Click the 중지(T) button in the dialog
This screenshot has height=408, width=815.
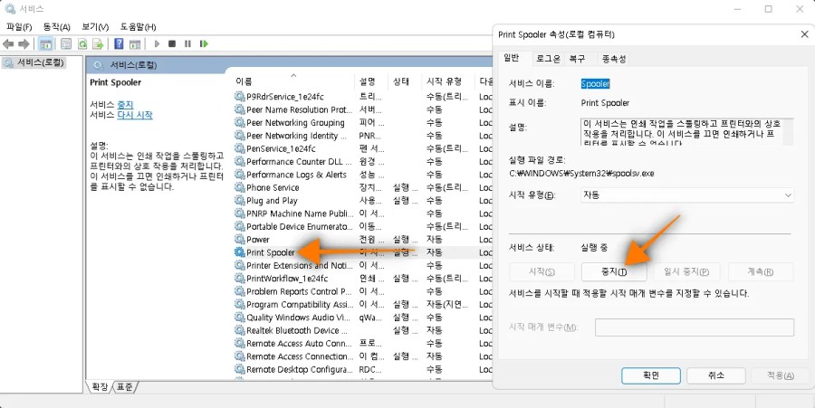pos(614,272)
